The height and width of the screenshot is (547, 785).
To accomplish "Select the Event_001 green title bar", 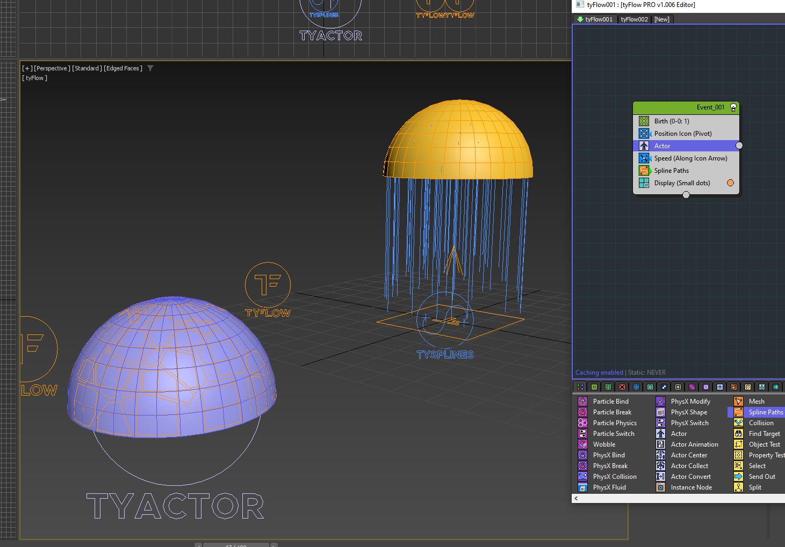I will coord(686,108).
